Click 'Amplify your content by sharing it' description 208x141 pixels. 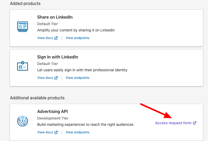(76, 30)
